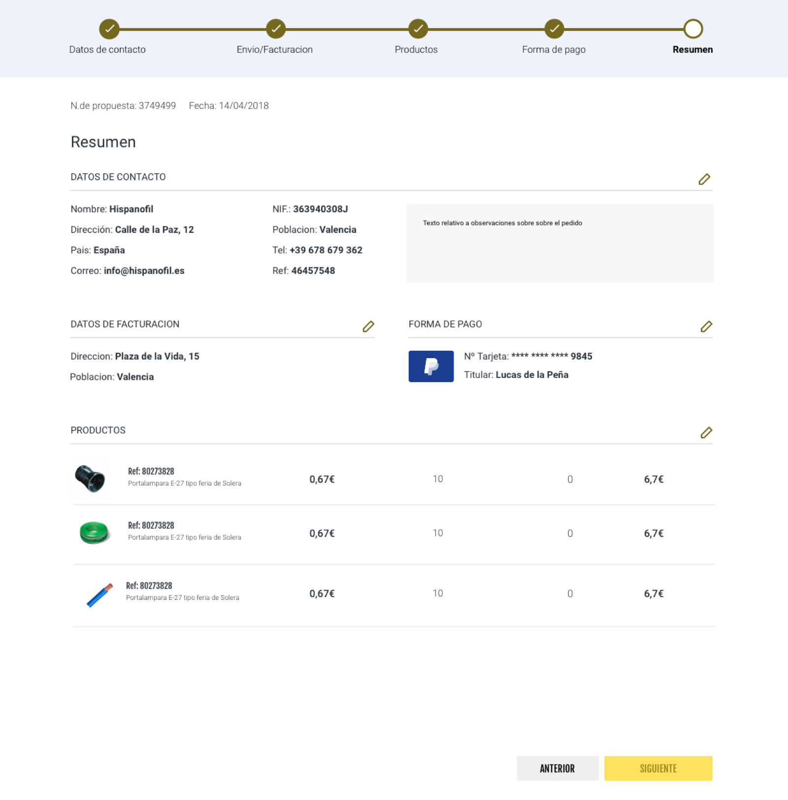Click the checkmark on Envio/Facturacion step

click(275, 29)
